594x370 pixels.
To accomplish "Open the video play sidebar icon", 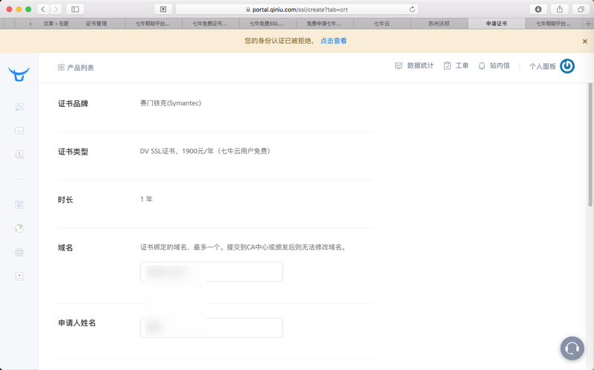I will pos(19,276).
